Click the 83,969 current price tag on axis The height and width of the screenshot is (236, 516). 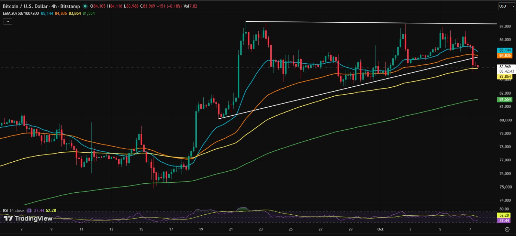tap(504, 67)
